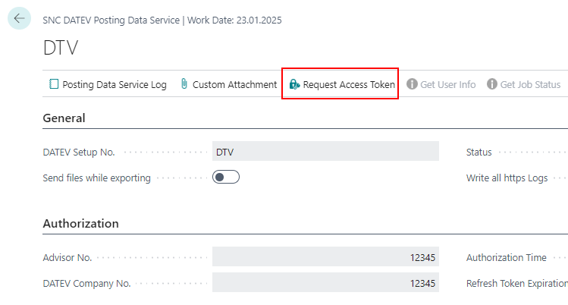The width and height of the screenshot is (568, 305).
Task: Click the Get User Info icon
Action: pyautogui.click(x=412, y=84)
